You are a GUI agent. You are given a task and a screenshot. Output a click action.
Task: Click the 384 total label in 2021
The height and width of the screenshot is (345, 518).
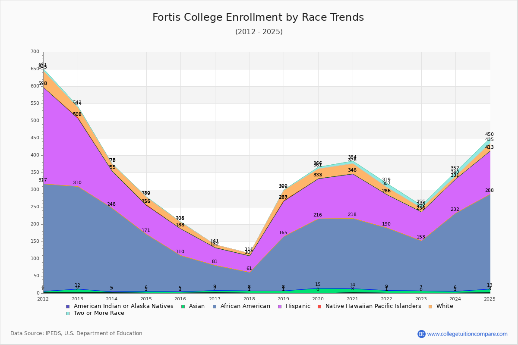(x=352, y=157)
